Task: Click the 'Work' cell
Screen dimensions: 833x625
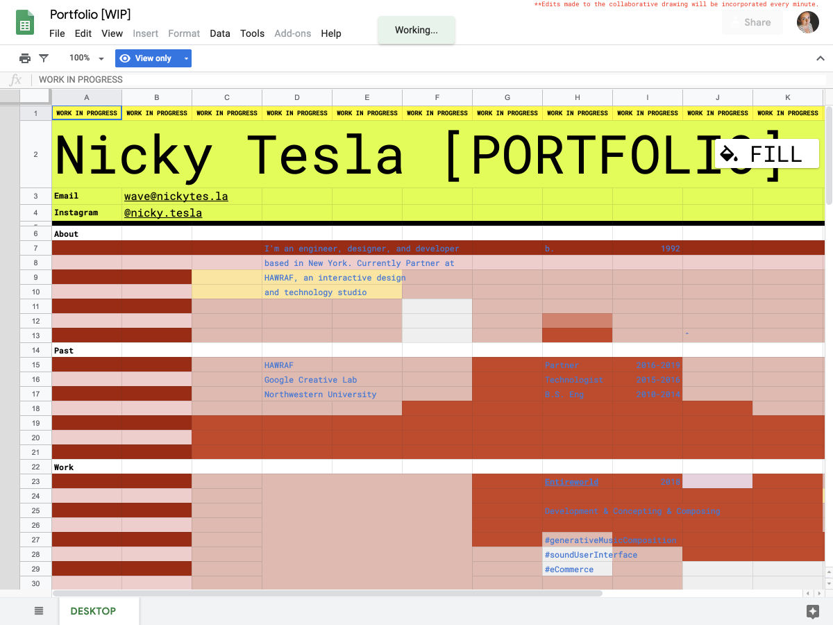Action: [x=87, y=467]
